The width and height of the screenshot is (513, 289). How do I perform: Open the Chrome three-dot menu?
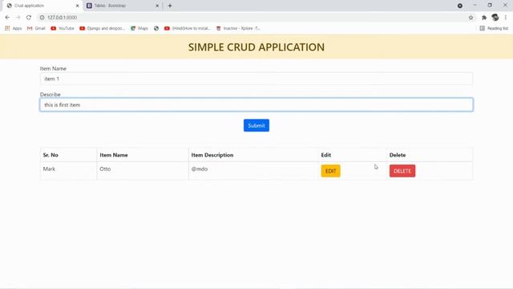pyautogui.click(x=506, y=18)
